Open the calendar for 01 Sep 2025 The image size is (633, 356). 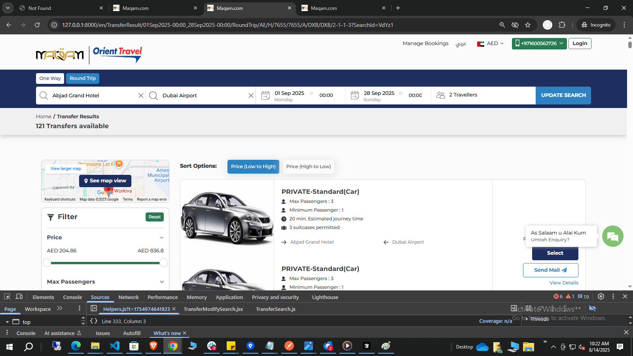[x=266, y=95]
